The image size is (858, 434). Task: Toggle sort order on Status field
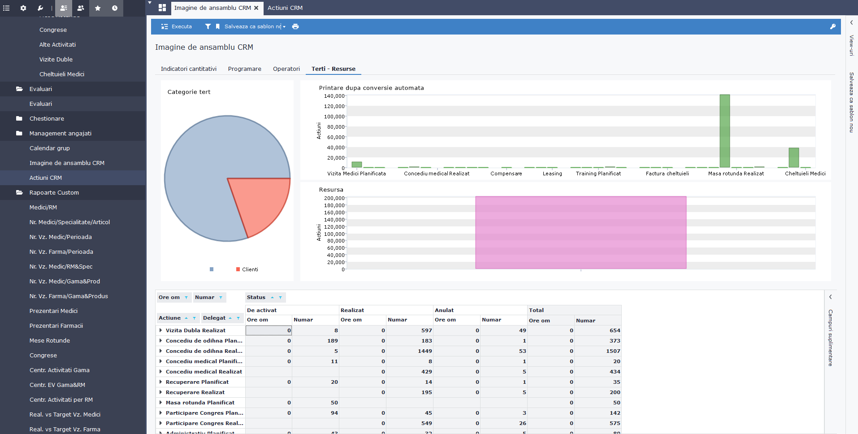(x=272, y=297)
